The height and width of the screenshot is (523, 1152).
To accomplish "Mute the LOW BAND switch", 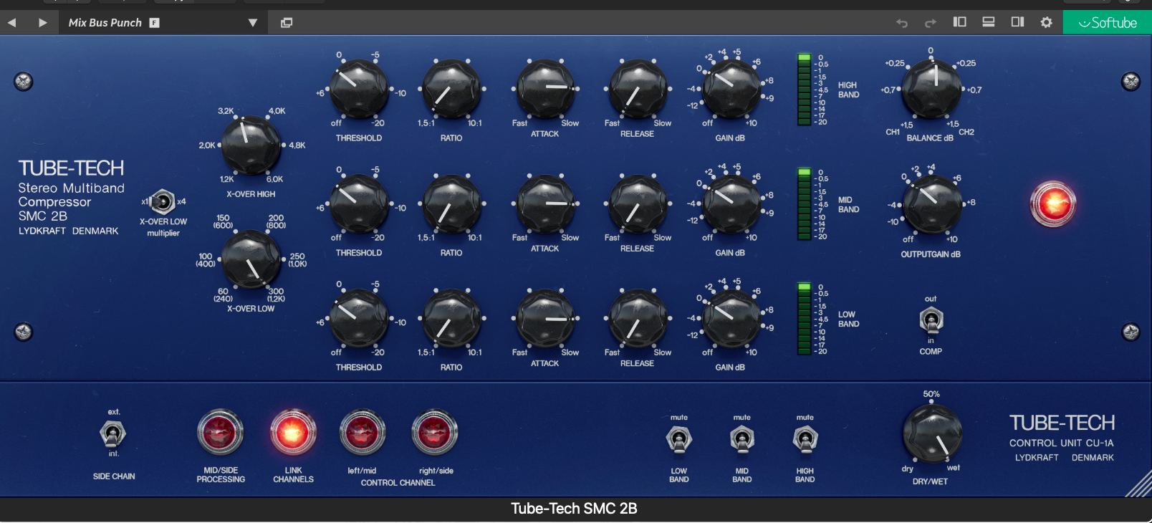I will 679,439.
